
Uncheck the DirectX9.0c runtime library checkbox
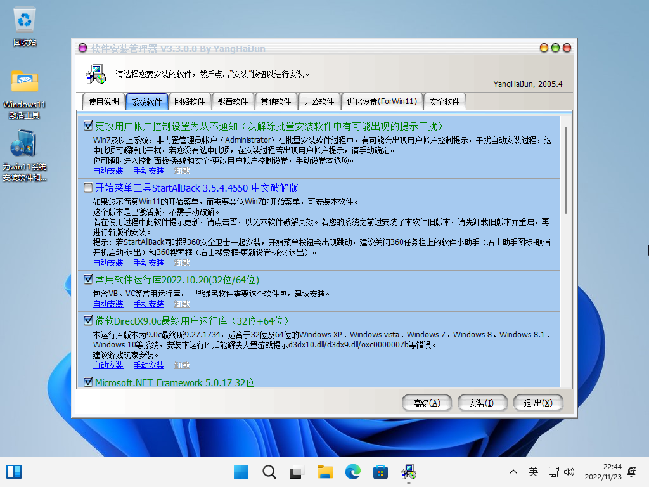[88, 321]
